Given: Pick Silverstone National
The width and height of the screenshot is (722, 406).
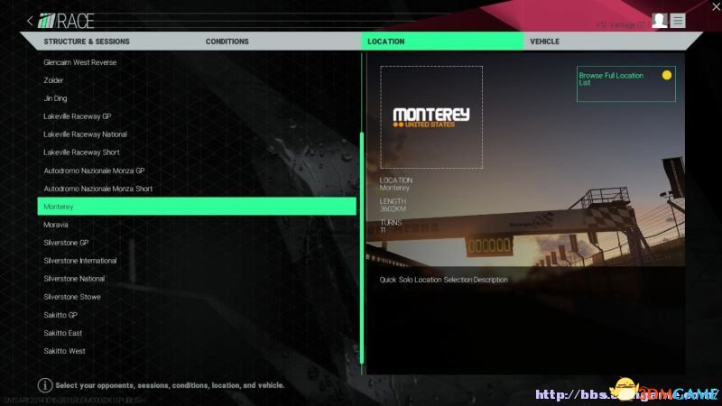Looking at the screenshot, I should coord(74,279).
